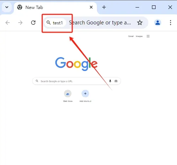Open the Google apps grid

coord(148,36)
